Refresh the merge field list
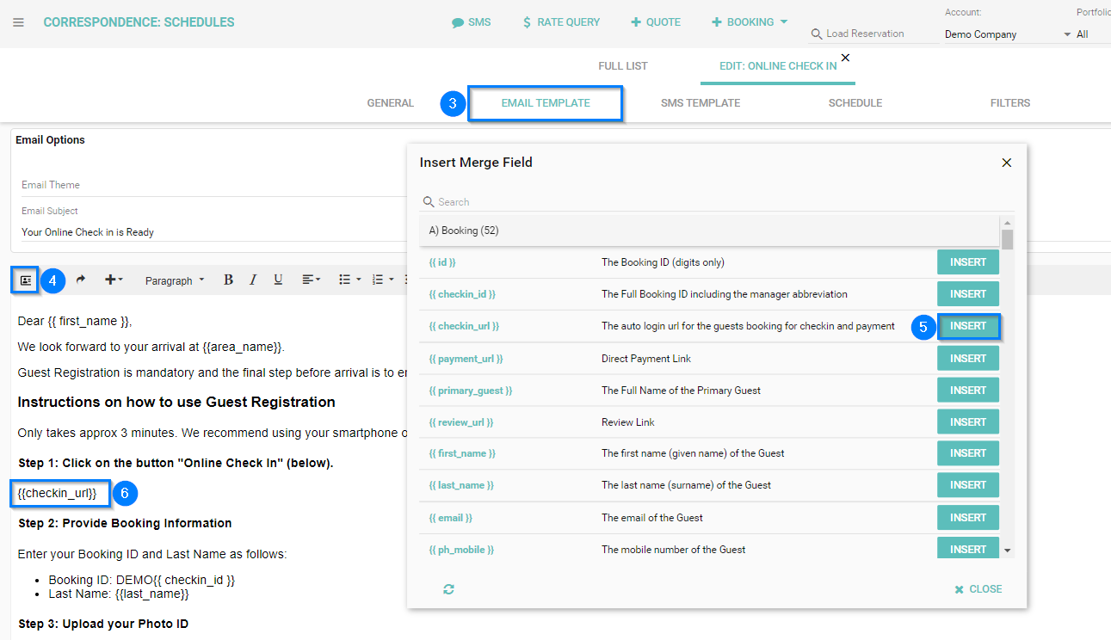The width and height of the screenshot is (1111, 640). click(x=448, y=589)
